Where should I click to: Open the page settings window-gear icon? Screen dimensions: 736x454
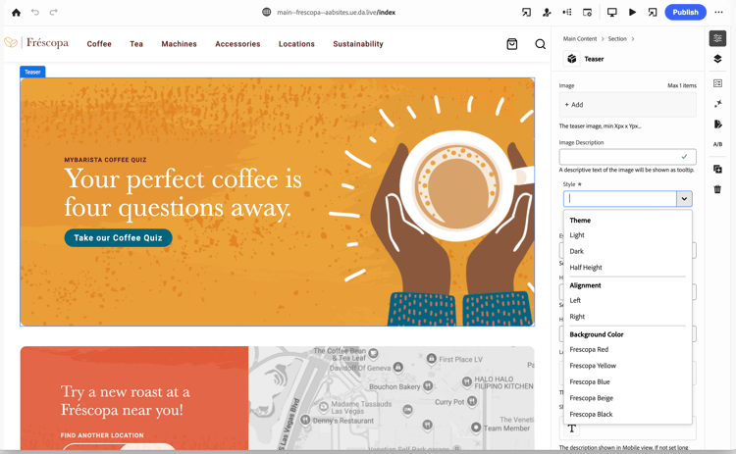(587, 12)
